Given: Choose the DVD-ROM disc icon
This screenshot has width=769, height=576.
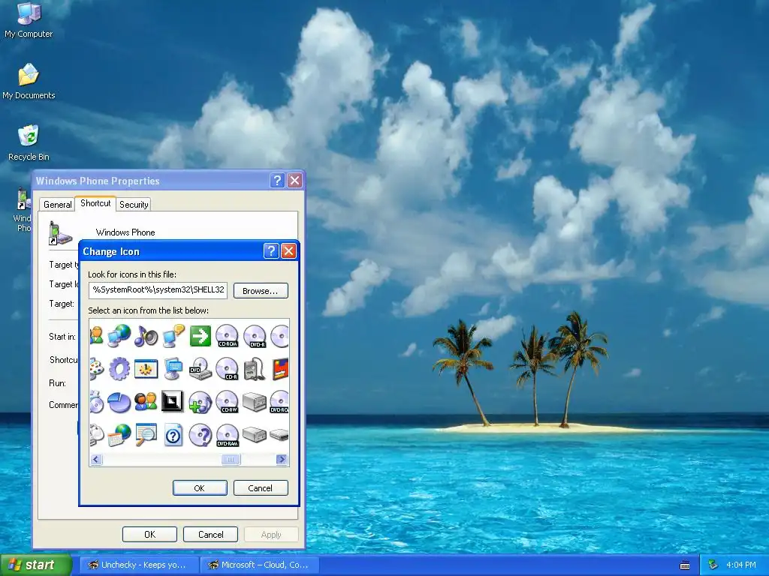Looking at the screenshot, I should [279, 402].
